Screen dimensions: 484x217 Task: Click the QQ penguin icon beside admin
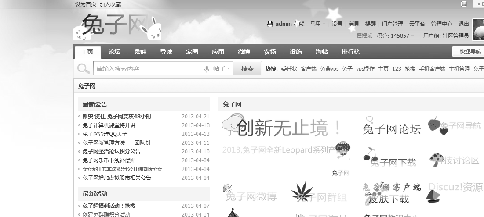click(270, 24)
